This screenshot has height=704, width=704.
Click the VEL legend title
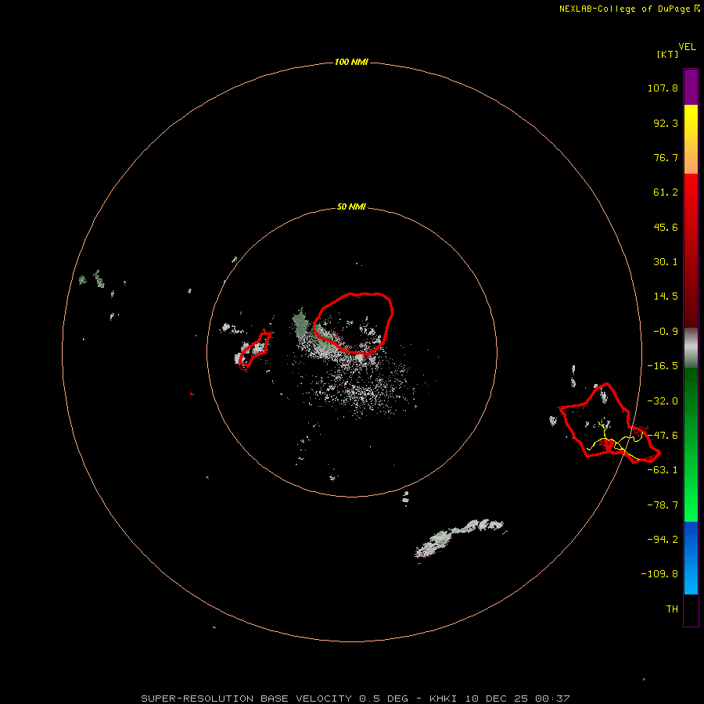click(687, 47)
